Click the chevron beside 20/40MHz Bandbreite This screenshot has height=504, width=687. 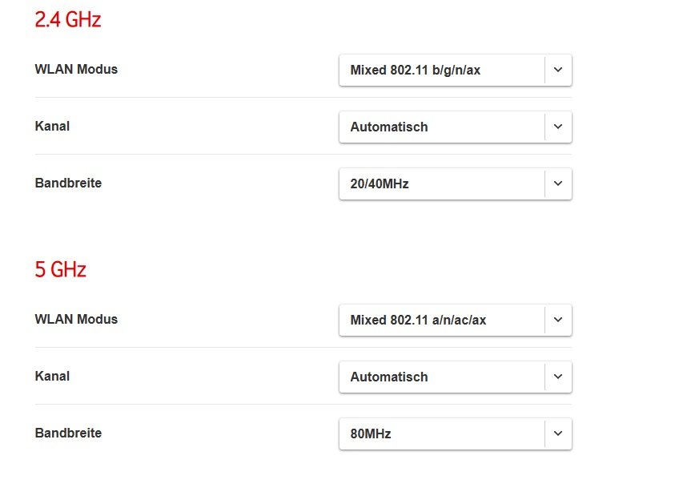558,183
